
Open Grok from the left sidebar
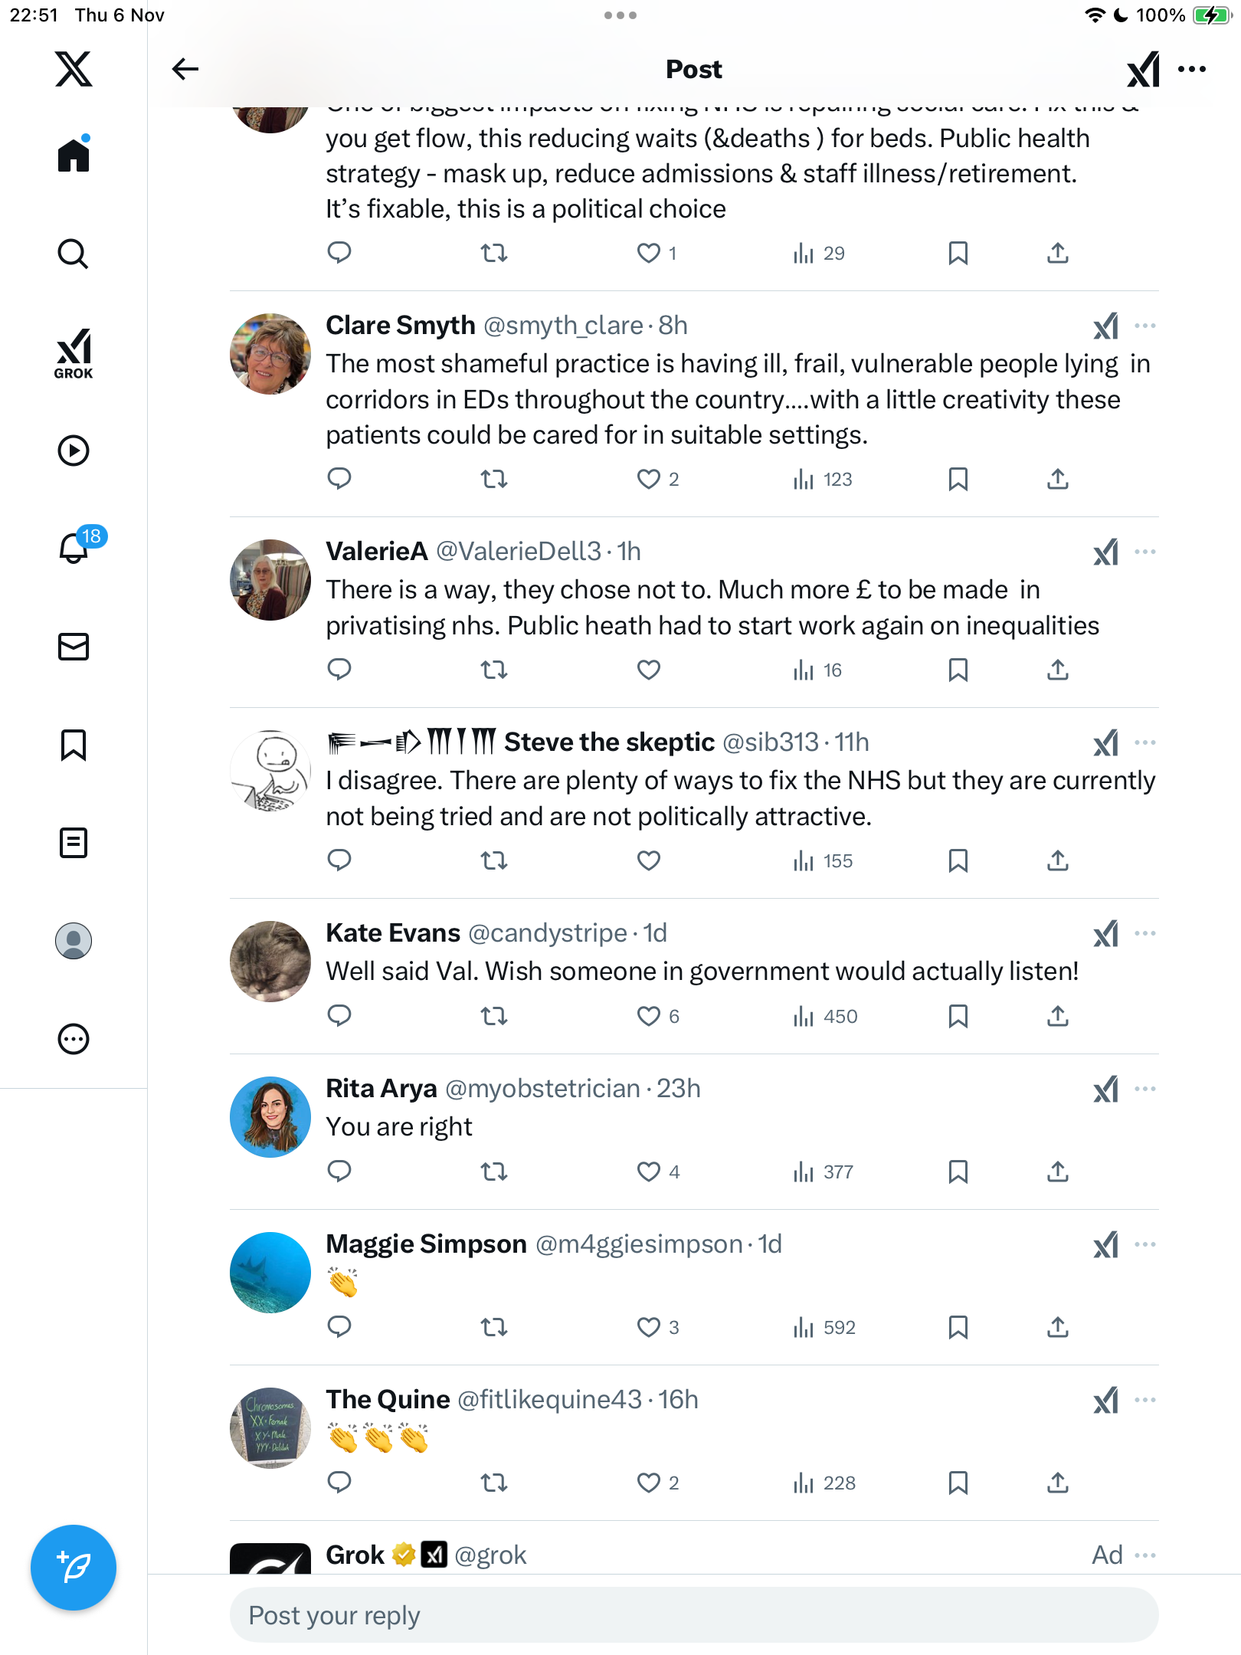(x=74, y=354)
